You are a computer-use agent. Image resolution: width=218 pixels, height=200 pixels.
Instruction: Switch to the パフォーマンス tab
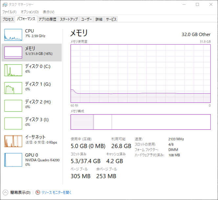pyautogui.click(x=26, y=19)
